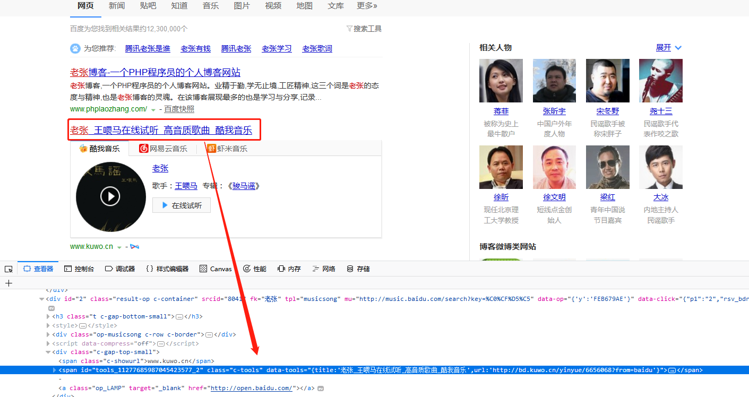Viewport: 749px width, 397px height.
Task: Click the plus icon to create new node
Action: pos(8,283)
